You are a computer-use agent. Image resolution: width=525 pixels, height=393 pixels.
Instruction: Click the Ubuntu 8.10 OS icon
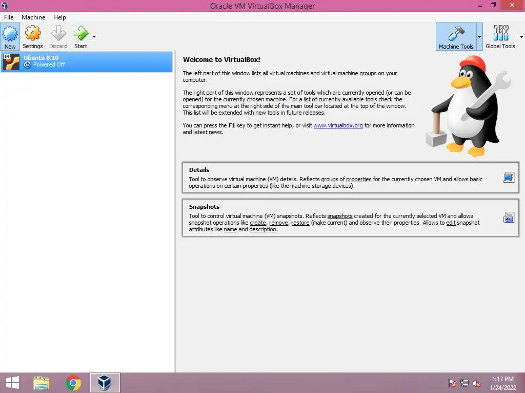[x=11, y=62]
